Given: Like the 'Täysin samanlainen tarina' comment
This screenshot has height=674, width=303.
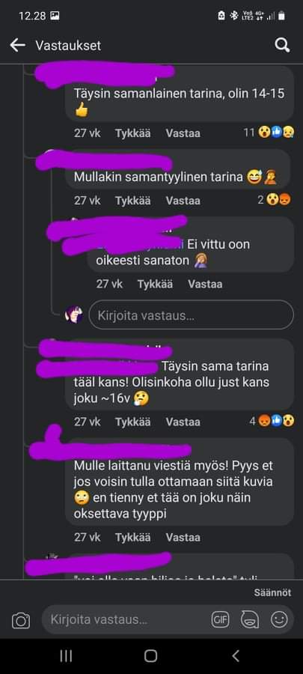Looking at the screenshot, I should pos(132,133).
